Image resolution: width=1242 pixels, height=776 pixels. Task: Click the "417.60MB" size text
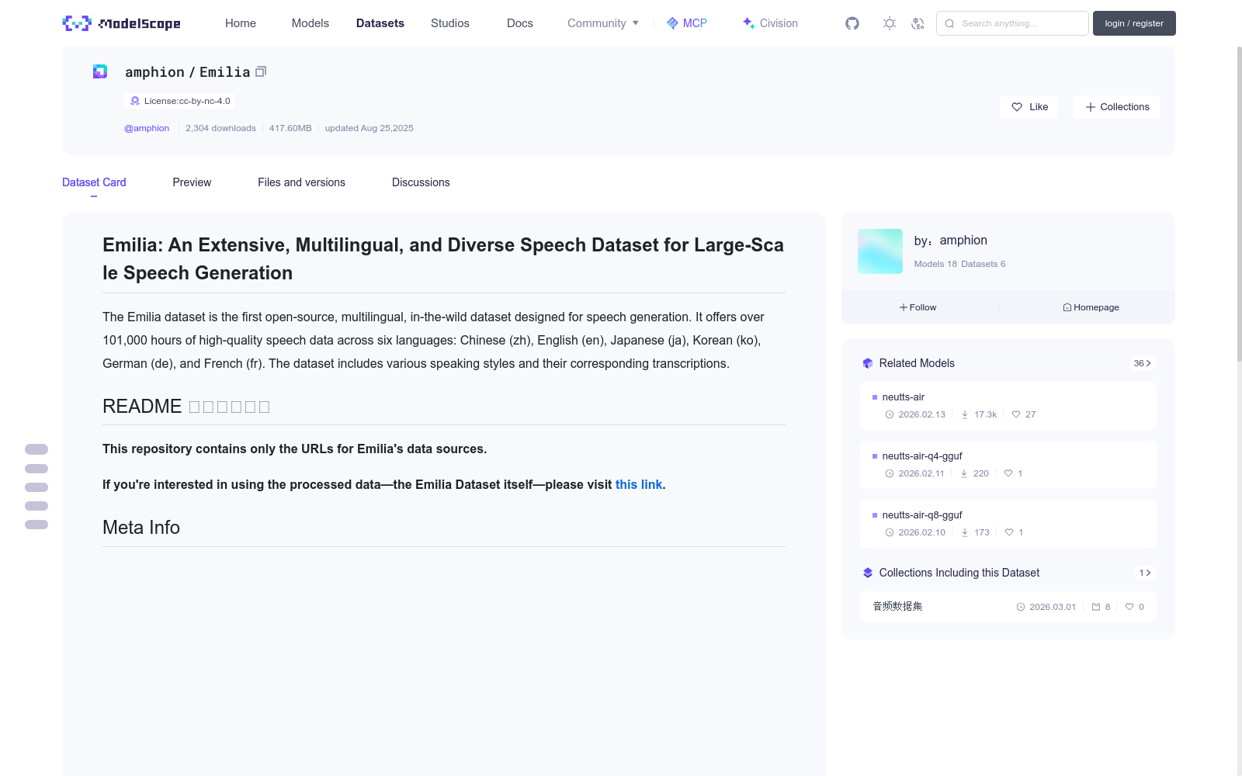[x=290, y=128]
